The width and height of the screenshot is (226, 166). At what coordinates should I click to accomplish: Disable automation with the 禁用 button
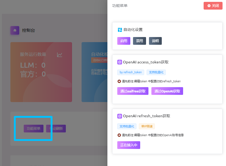(139, 41)
